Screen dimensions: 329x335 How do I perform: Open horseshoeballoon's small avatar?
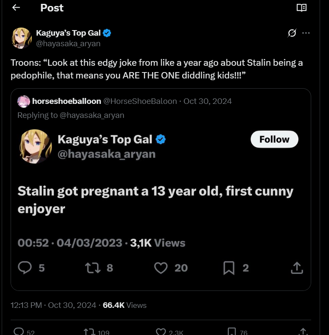(x=23, y=101)
